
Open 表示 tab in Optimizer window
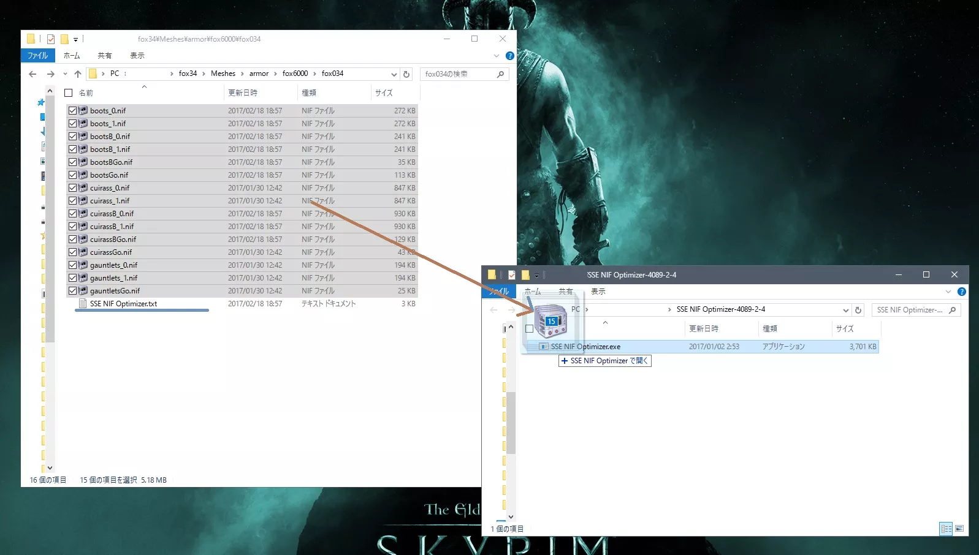click(598, 292)
